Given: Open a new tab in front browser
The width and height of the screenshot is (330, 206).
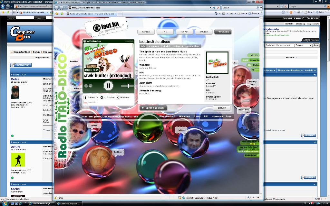Looking at the screenshot, I should point(120,14).
